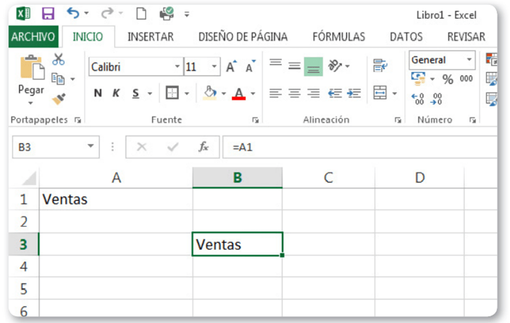Click the Pegar paste button
This screenshot has width=510, height=323.
[x=31, y=75]
